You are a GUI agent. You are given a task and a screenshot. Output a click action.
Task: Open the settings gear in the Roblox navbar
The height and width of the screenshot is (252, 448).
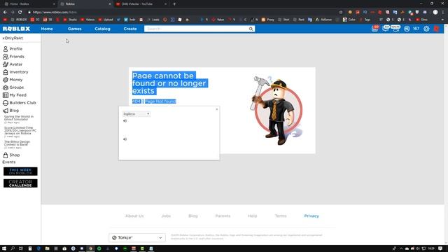click(x=426, y=29)
